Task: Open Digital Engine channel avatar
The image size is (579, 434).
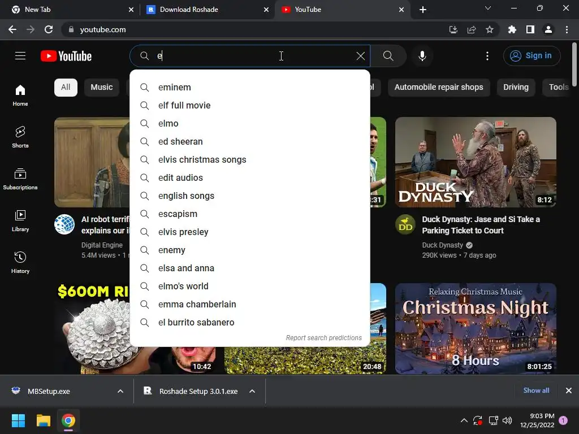Action: click(64, 224)
